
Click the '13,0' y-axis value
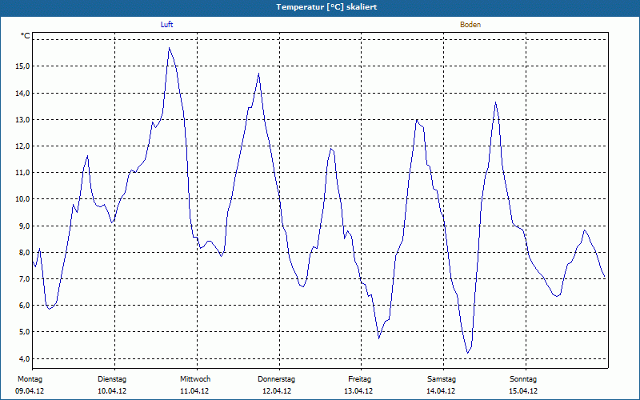[x=23, y=119]
